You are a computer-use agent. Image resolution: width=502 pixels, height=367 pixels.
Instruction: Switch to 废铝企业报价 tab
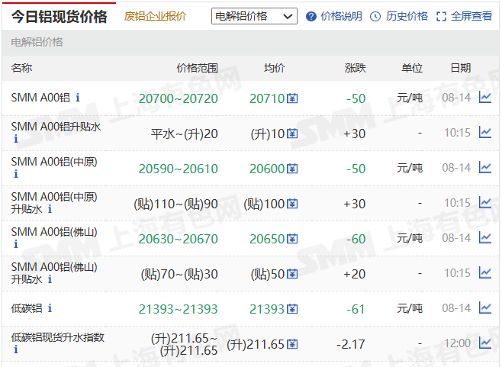pos(156,16)
